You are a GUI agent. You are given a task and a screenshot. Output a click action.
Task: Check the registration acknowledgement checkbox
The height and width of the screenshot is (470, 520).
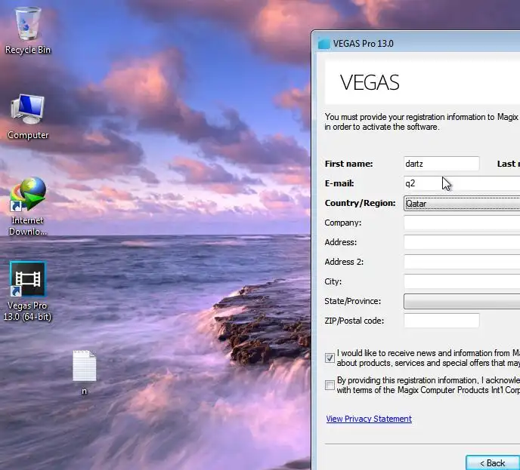pyautogui.click(x=330, y=385)
